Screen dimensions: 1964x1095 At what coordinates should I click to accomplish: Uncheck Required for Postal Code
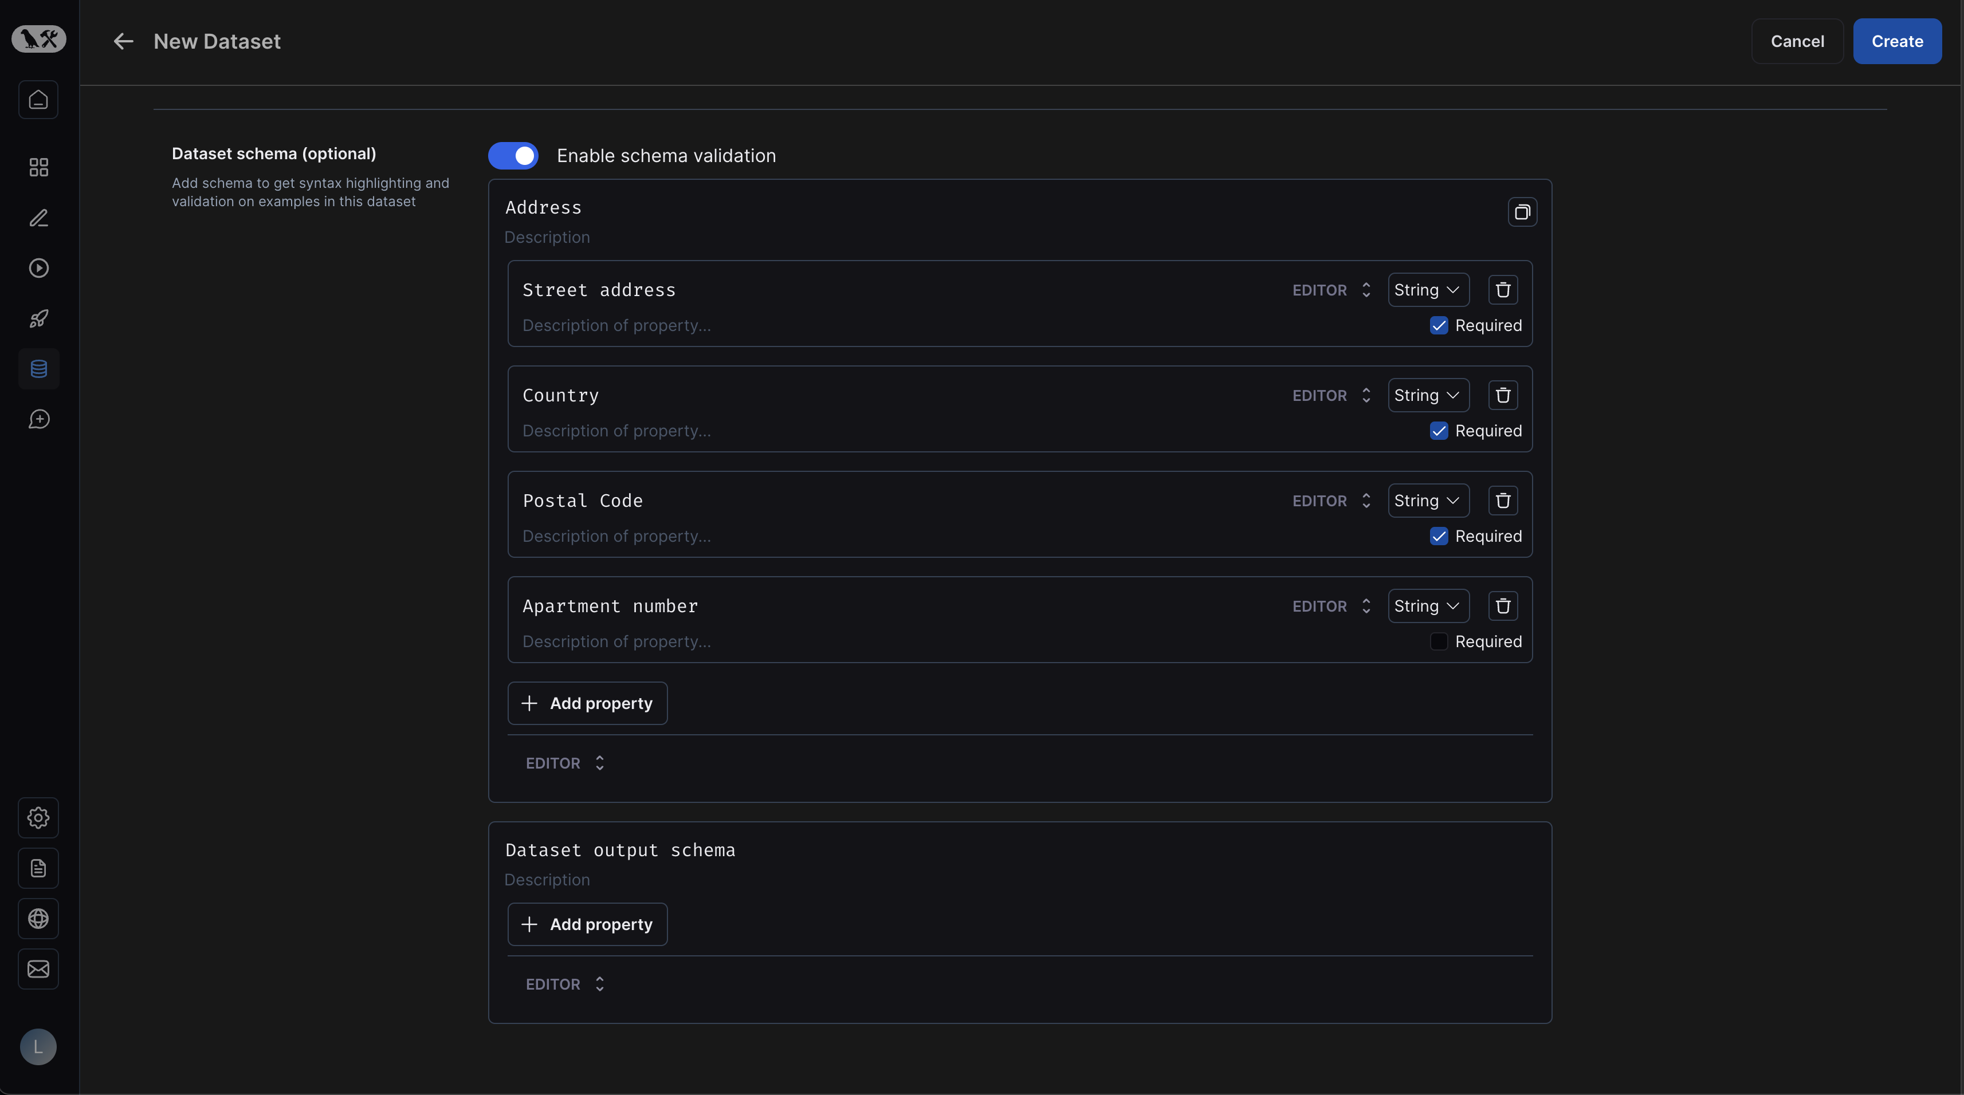(x=1439, y=537)
